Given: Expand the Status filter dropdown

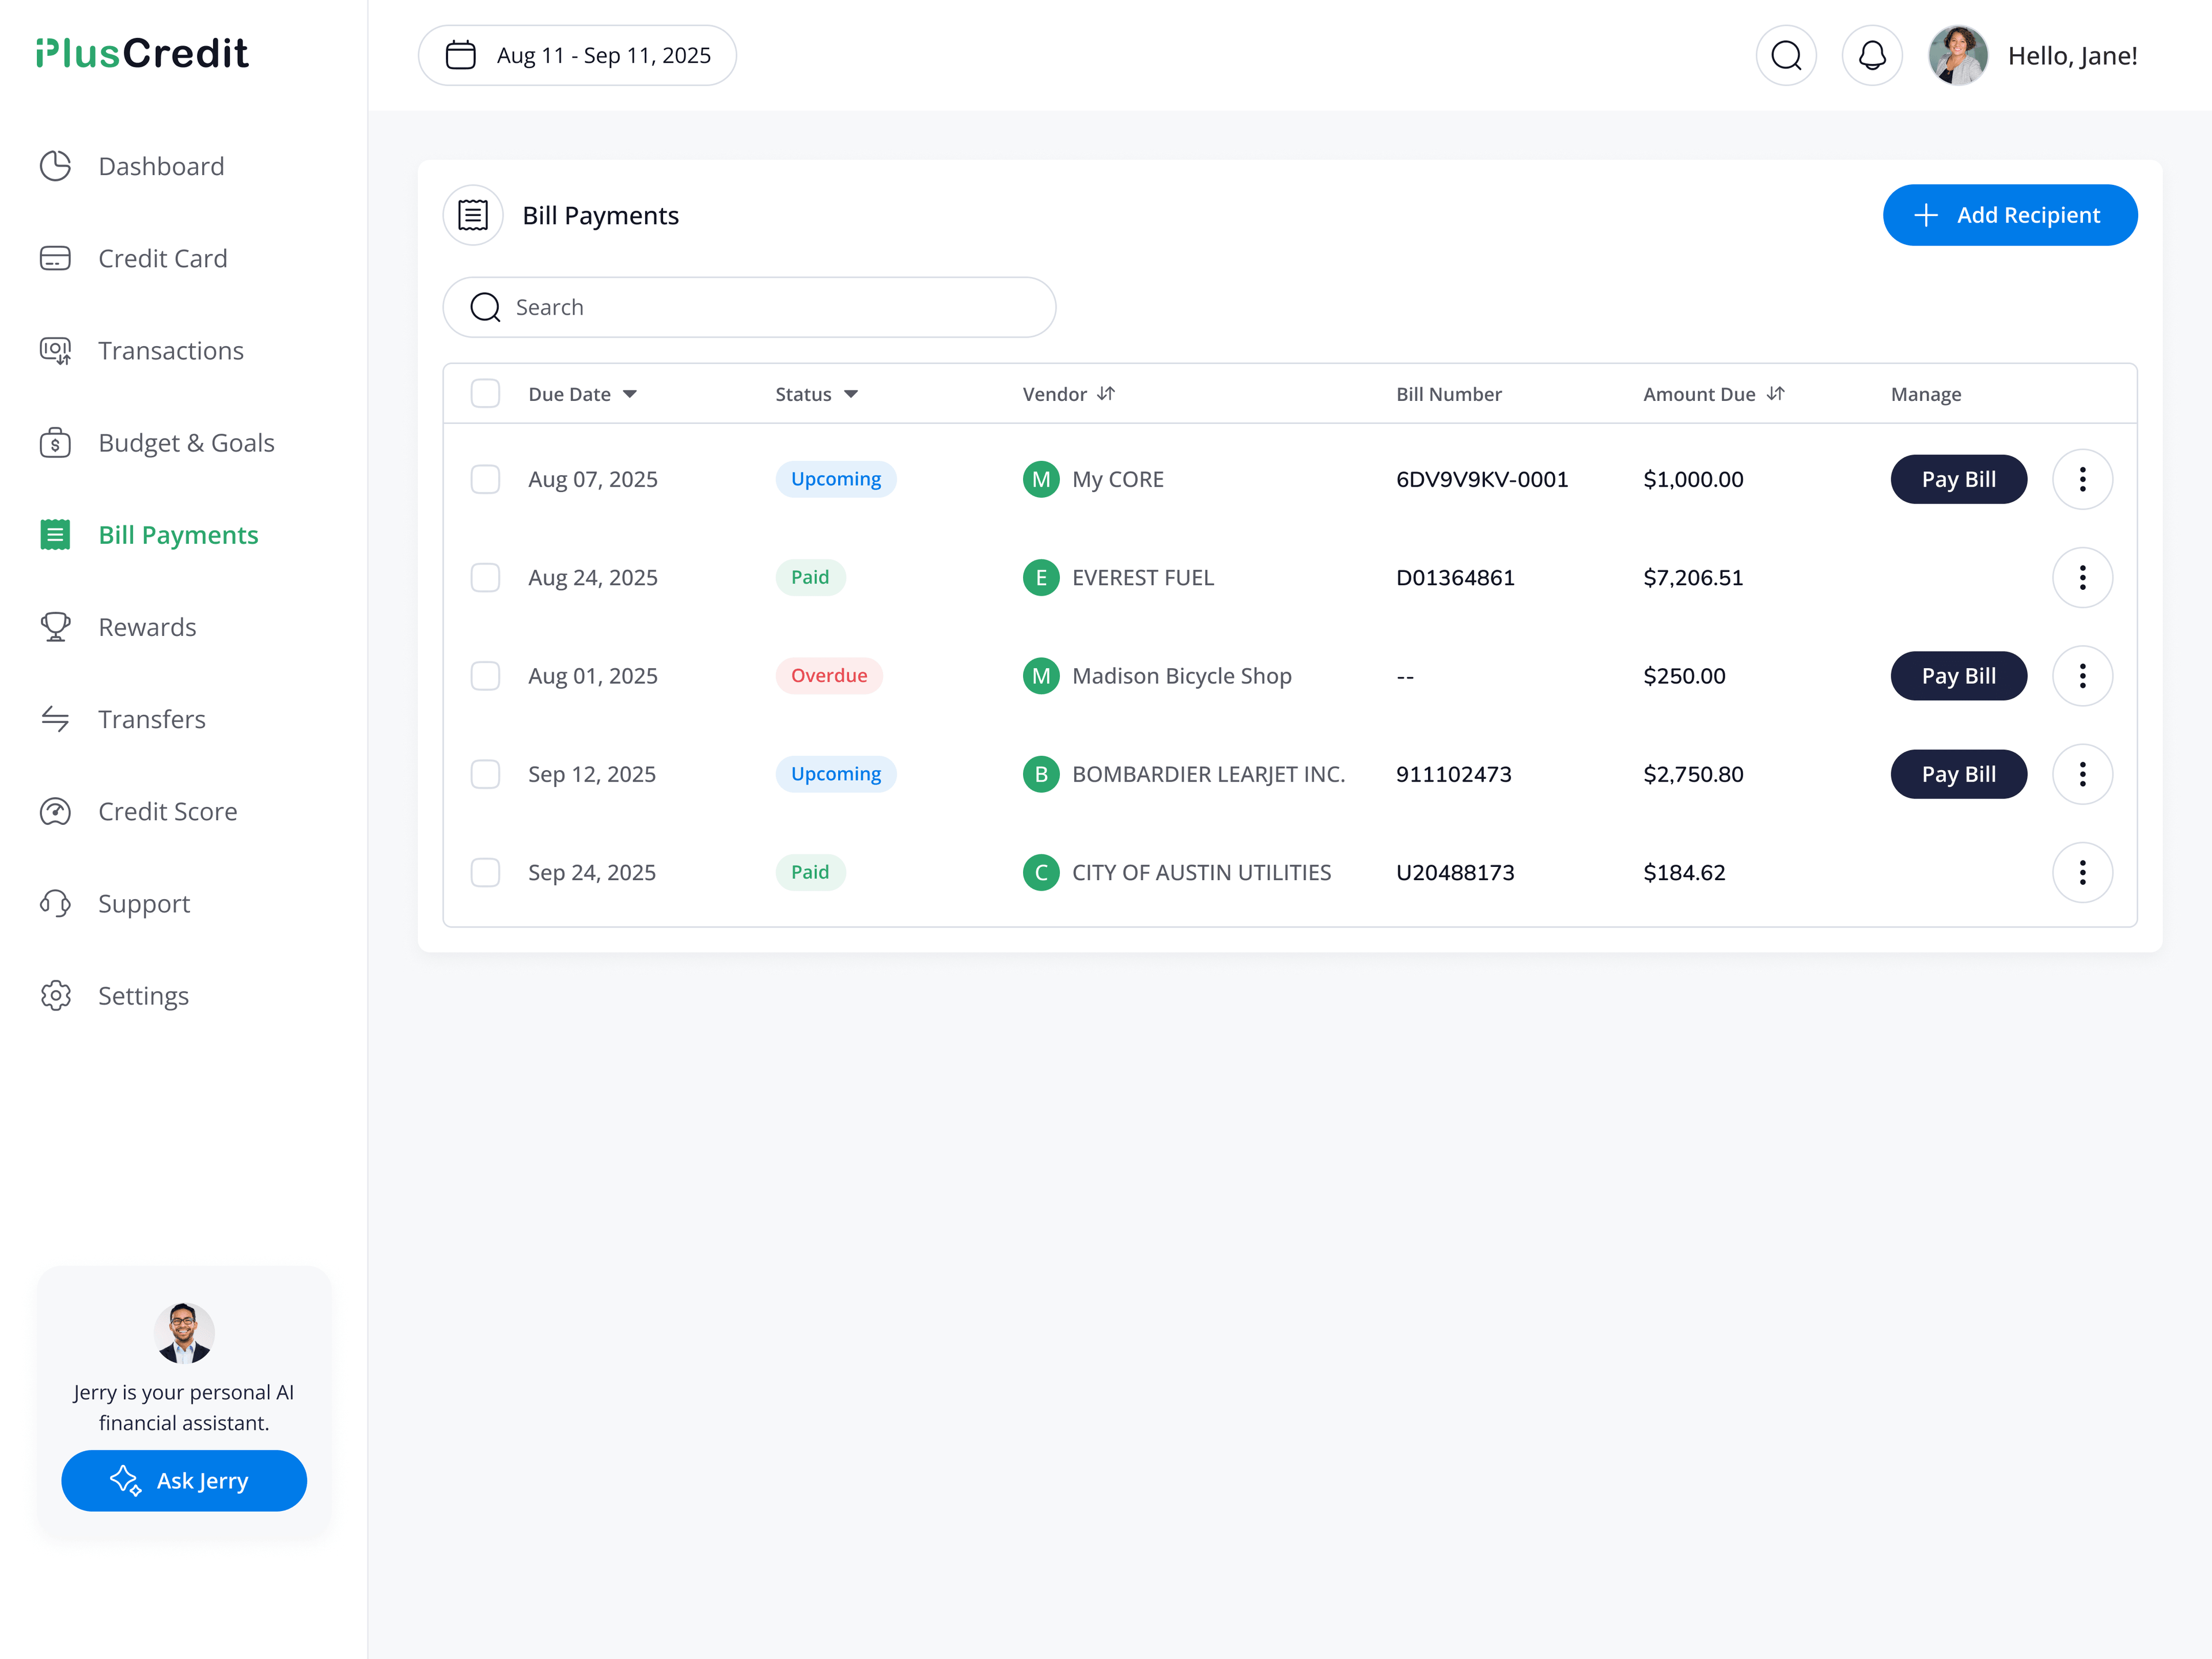Looking at the screenshot, I should (x=851, y=394).
